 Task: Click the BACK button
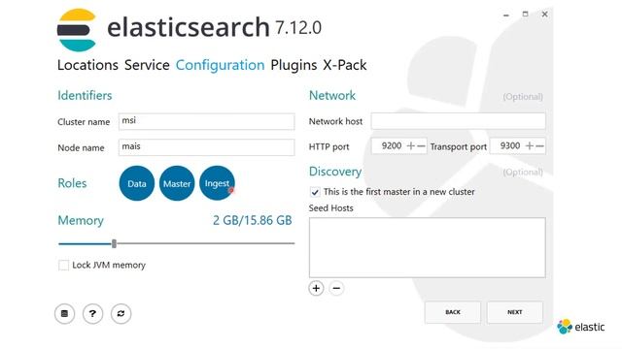pyautogui.click(x=453, y=312)
